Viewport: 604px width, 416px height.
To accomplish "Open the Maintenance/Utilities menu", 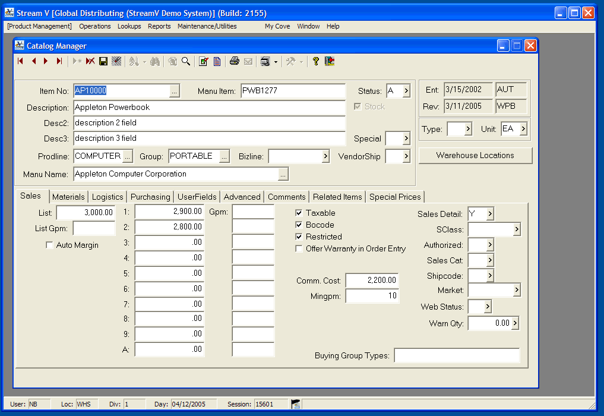I will coord(207,26).
